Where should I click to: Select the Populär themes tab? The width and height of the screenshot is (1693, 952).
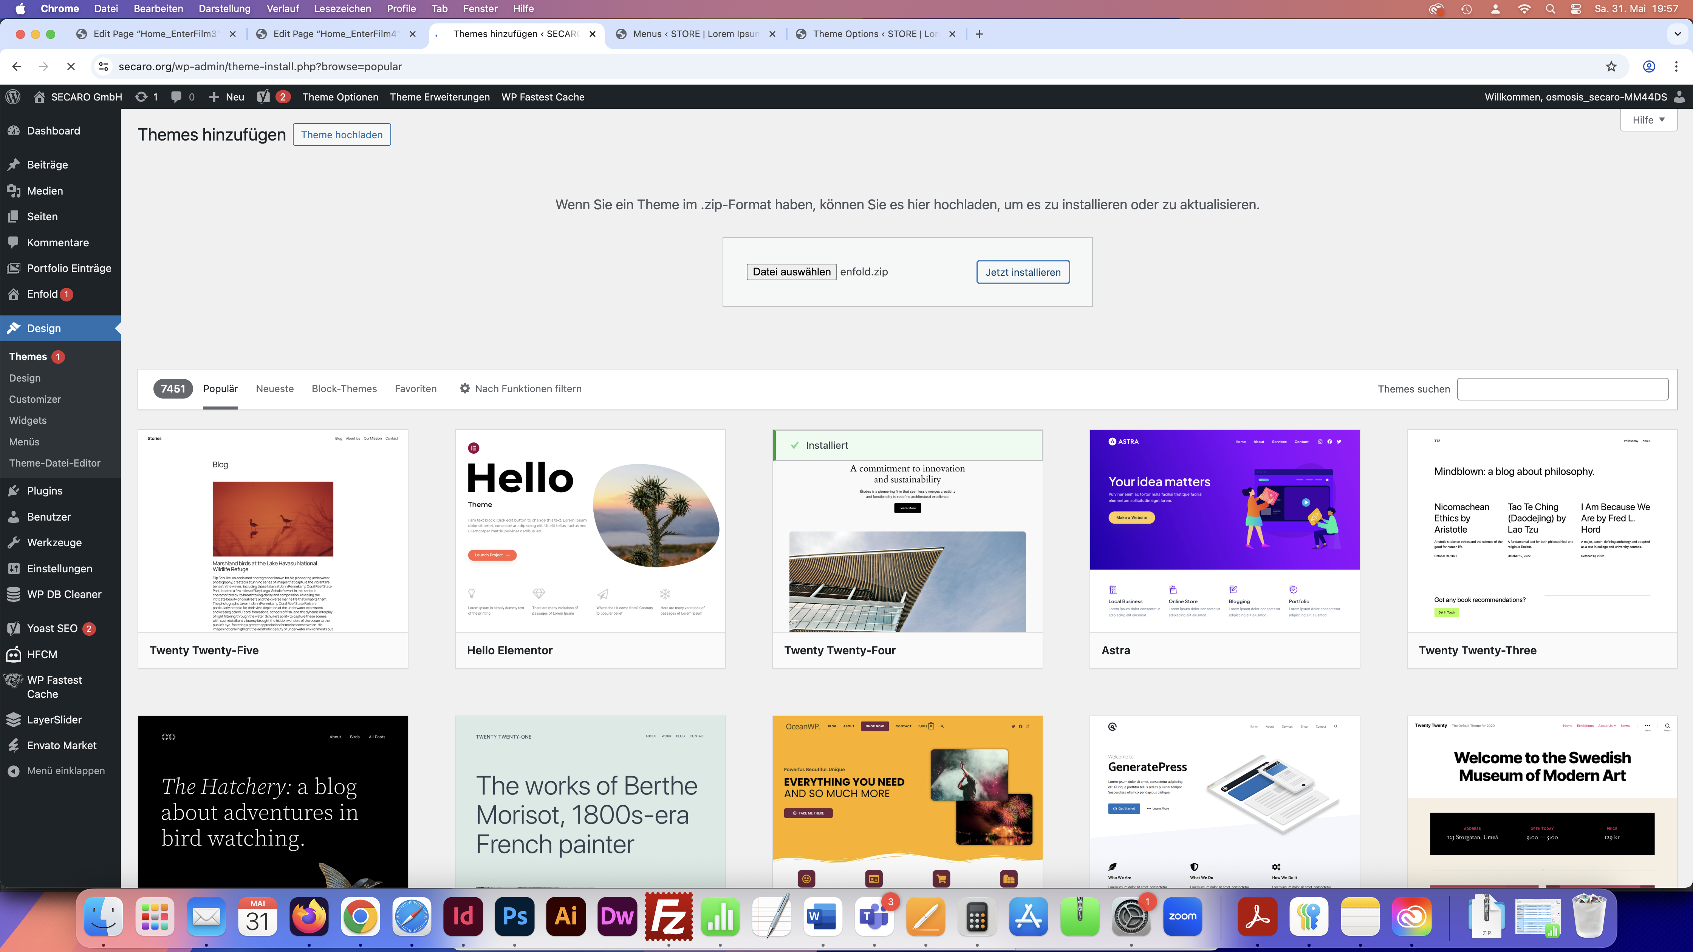pos(220,389)
